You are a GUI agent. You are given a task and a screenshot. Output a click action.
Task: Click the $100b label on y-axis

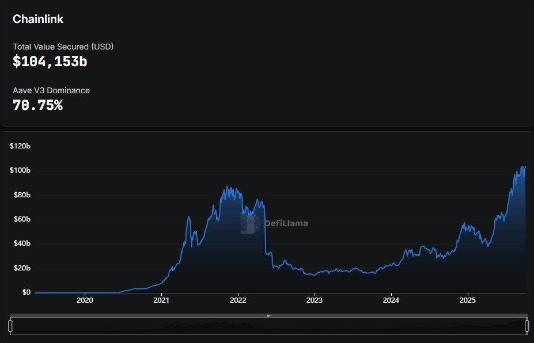point(20,170)
